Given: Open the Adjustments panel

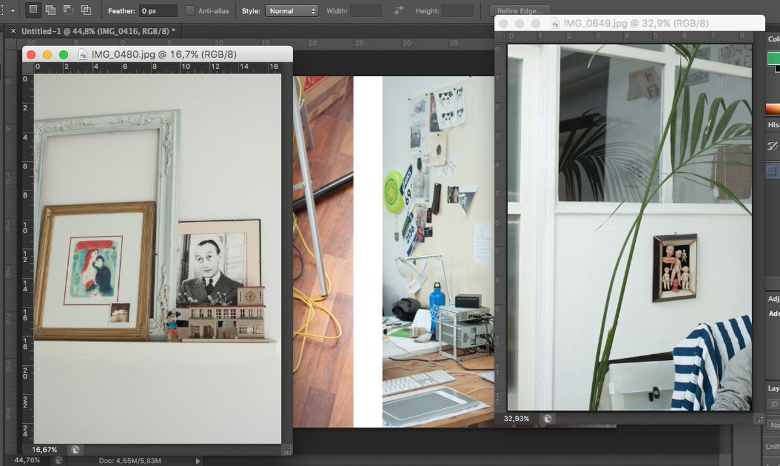Looking at the screenshot, I should [773, 298].
